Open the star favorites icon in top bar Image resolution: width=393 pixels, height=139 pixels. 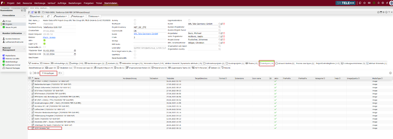pos(364,3)
